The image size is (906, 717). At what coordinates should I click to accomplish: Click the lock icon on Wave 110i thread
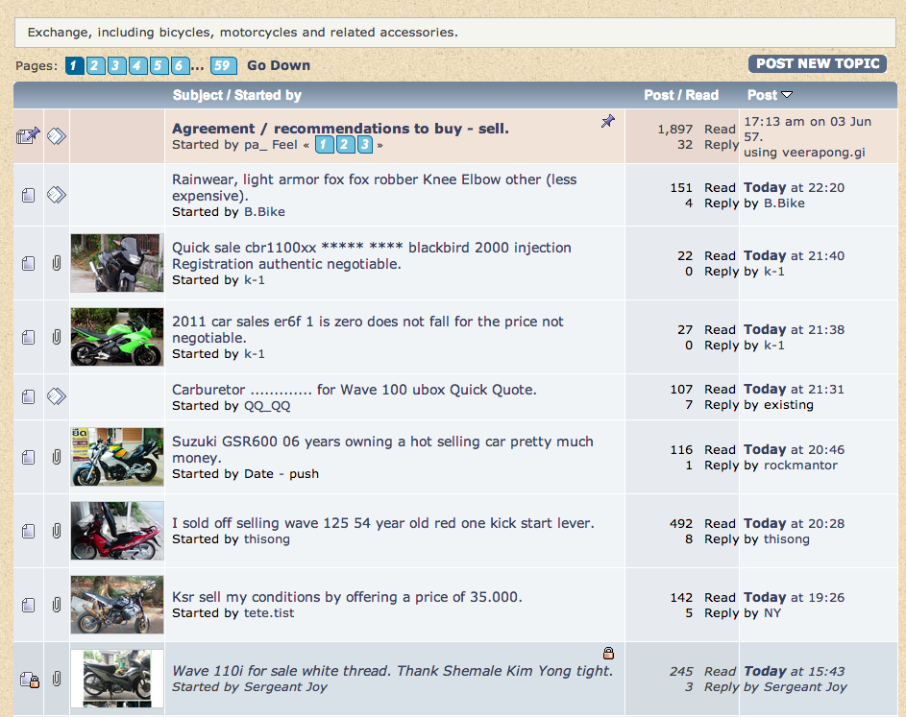point(607,654)
